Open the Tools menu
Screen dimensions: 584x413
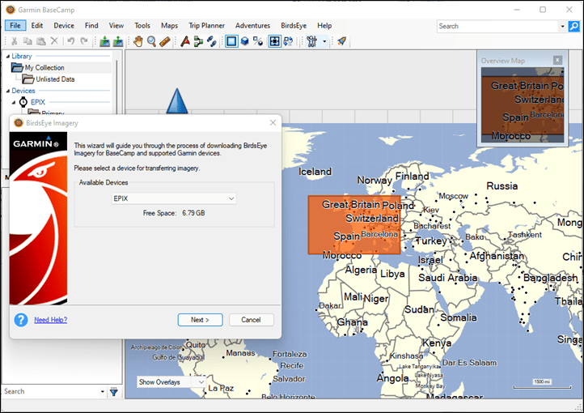pos(142,25)
